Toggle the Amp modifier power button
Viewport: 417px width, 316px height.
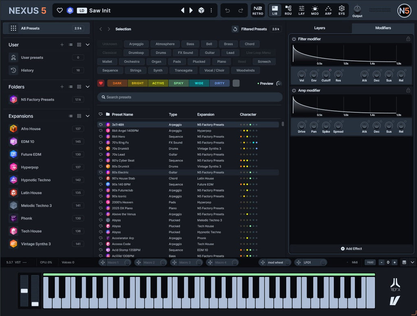(294, 90)
